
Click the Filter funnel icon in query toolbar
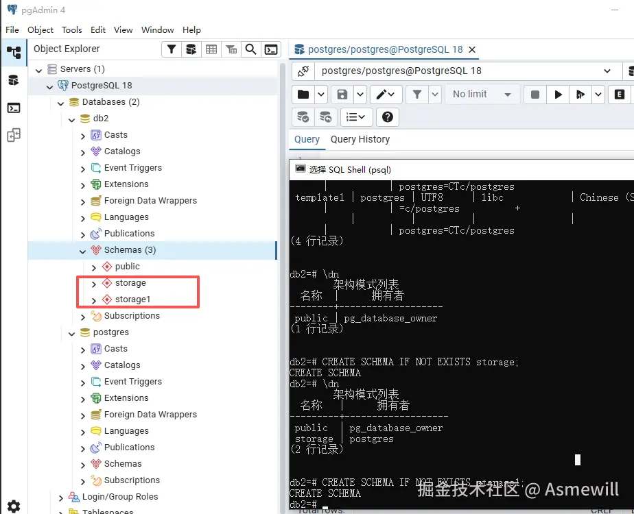click(417, 95)
